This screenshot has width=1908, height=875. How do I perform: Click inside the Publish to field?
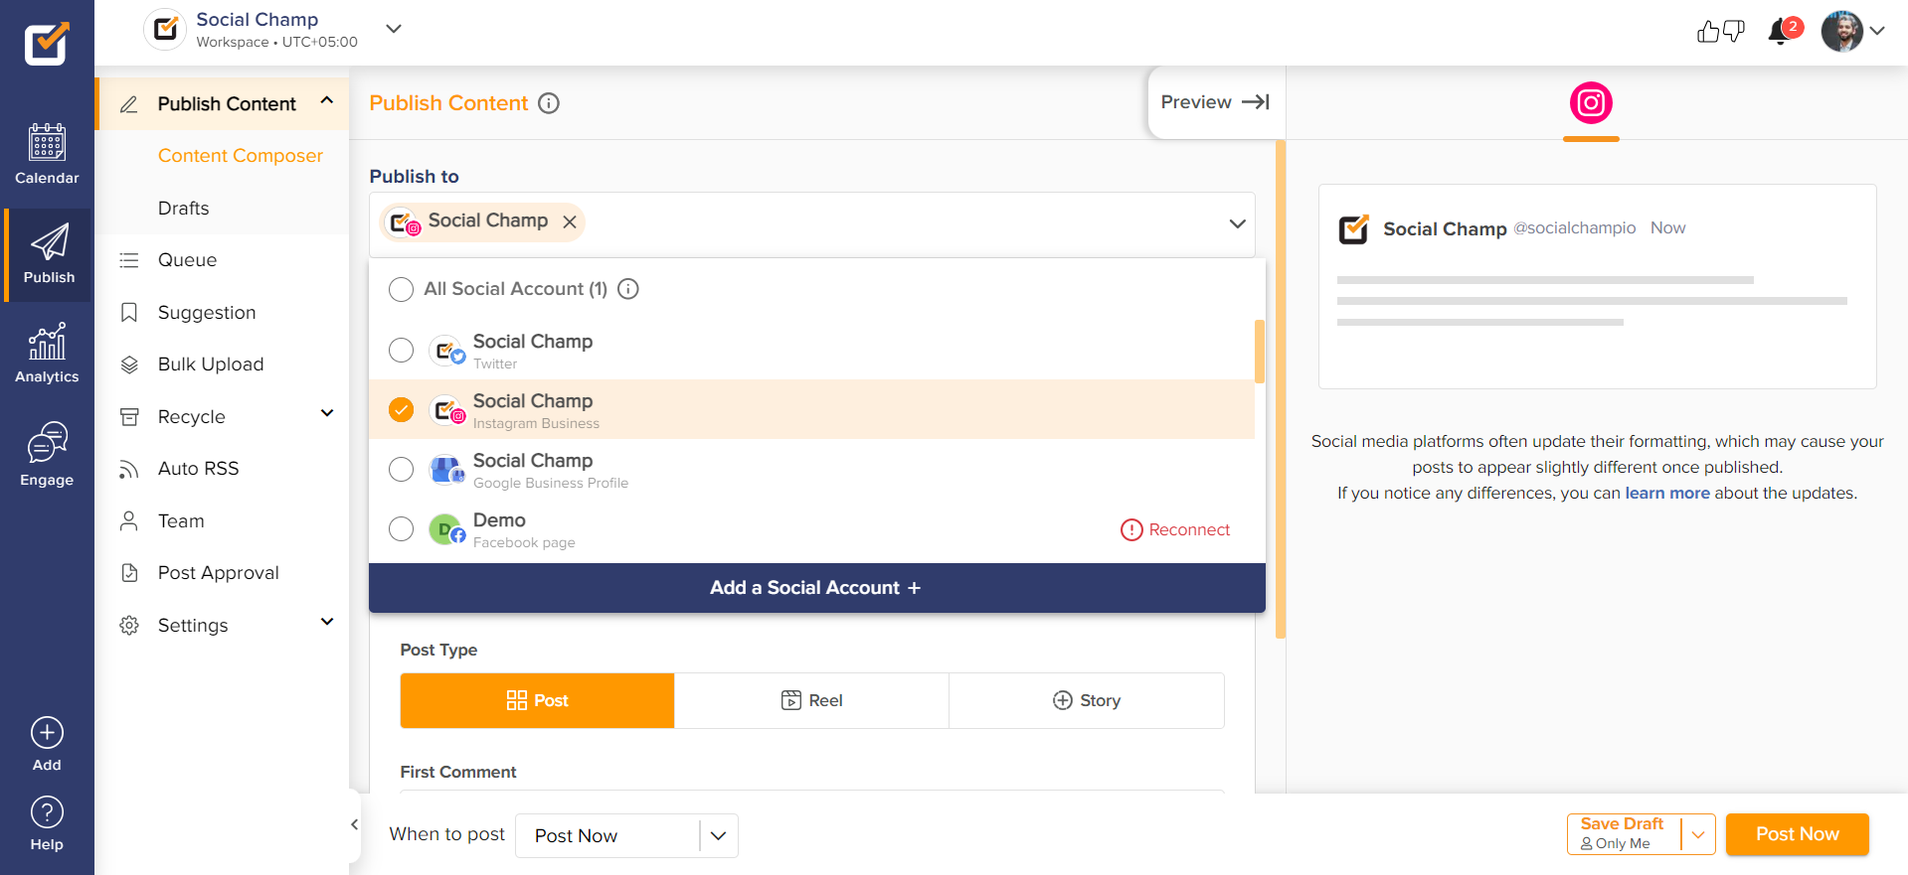812,223
